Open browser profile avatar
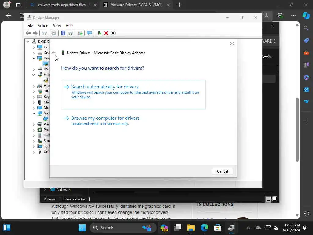The width and height of the screenshot is (313, 235). click(7, 5)
